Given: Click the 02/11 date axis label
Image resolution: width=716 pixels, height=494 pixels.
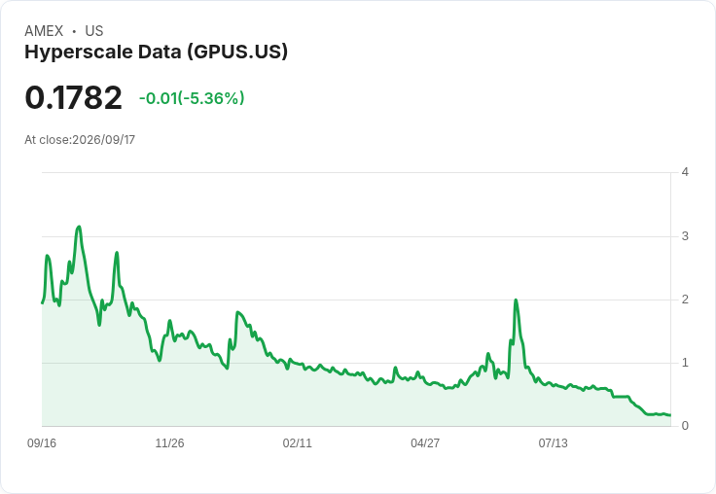Looking at the screenshot, I should [298, 442].
